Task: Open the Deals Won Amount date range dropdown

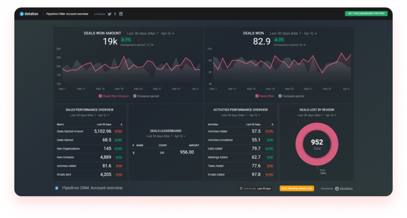Action: 151,33
